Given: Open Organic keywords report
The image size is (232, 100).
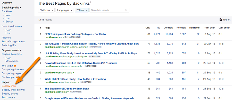Looking at the screenshot, I should point(12,54).
